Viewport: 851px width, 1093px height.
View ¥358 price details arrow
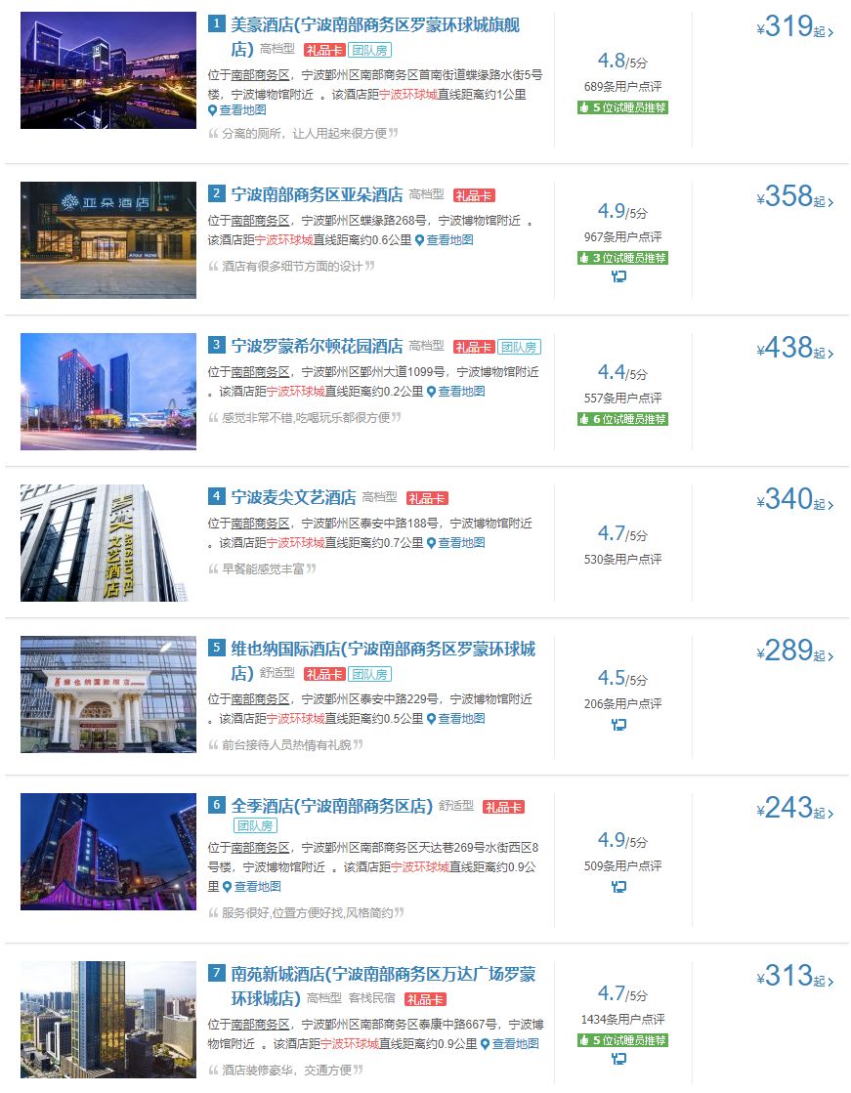(x=830, y=202)
